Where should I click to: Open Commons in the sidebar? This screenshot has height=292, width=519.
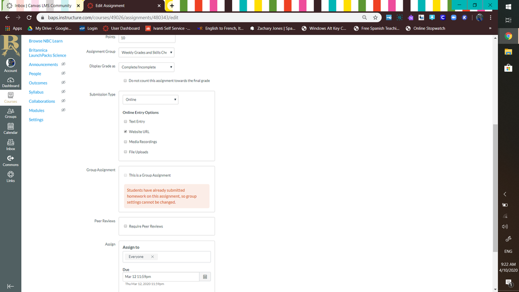tap(10, 161)
